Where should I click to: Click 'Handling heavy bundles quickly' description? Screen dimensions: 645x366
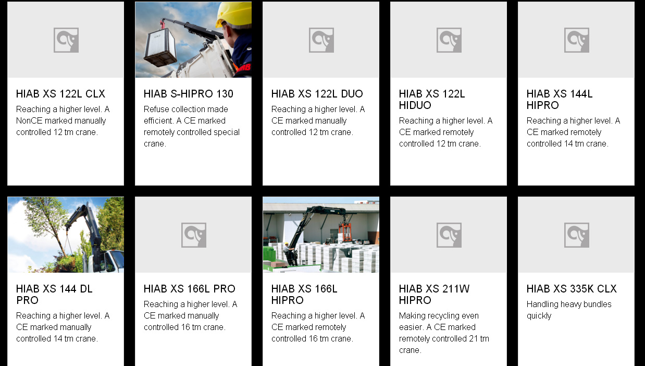point(569,310)
